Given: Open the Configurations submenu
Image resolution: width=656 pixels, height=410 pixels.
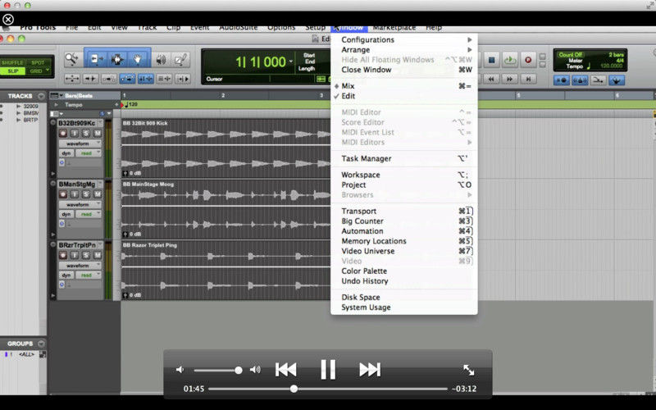Looking at the screenshot, I should click(404, 39).
